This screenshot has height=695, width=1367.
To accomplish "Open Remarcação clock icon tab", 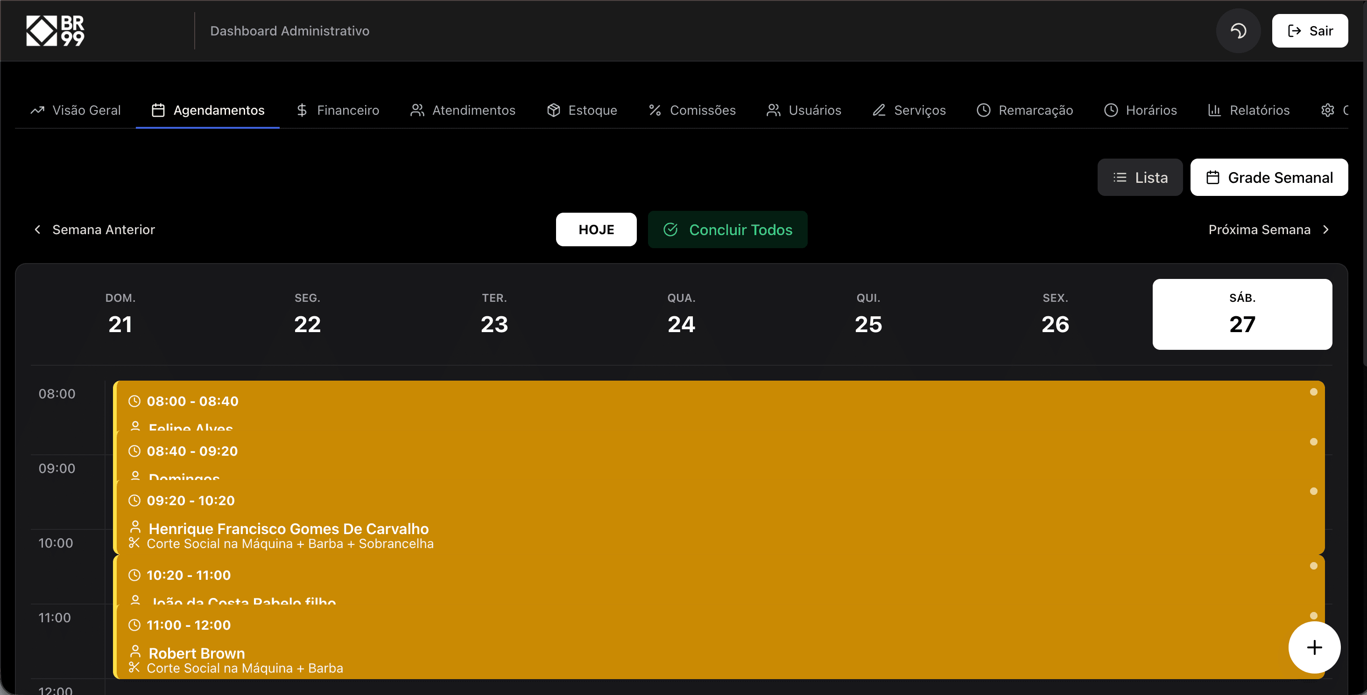I will tap(1025, 110).
